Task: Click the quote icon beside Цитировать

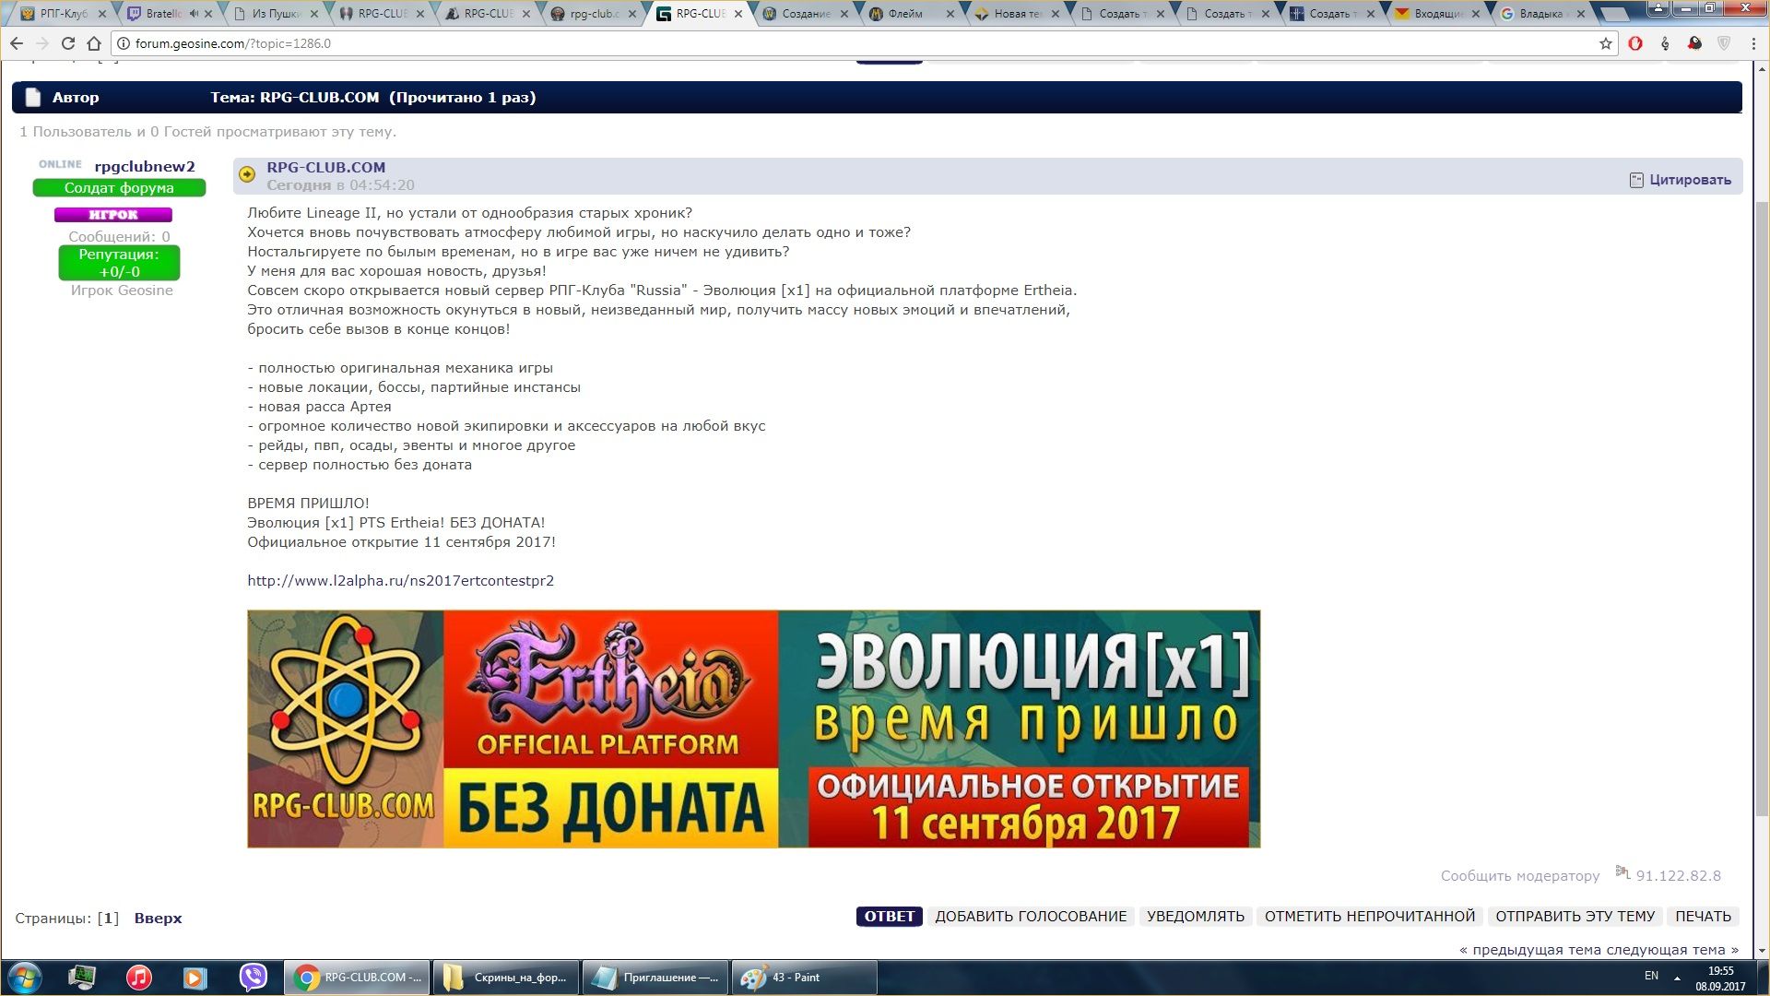Action: click(x=1636, y=180)
